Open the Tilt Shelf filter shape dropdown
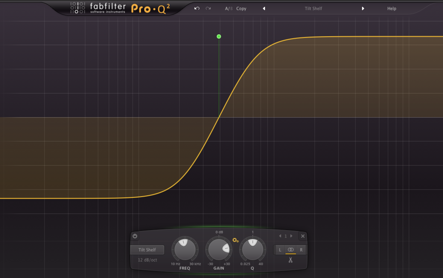Screen dimensions: 443x278 pos(147,250)
